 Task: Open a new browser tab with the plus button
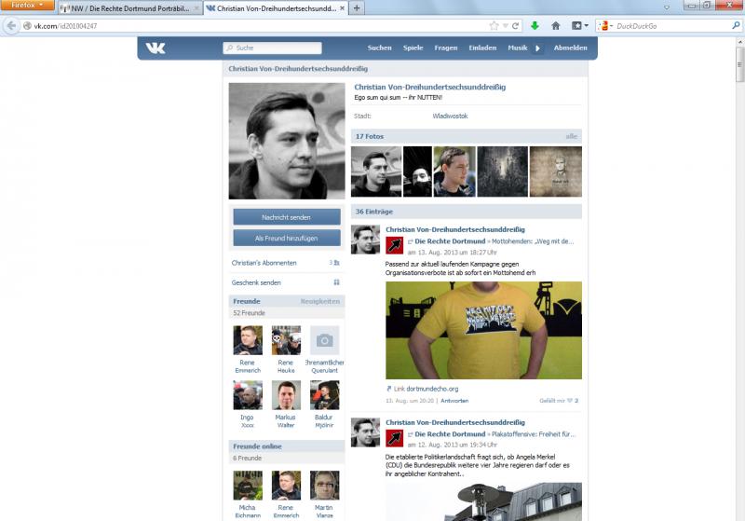(x=358, y=7)
